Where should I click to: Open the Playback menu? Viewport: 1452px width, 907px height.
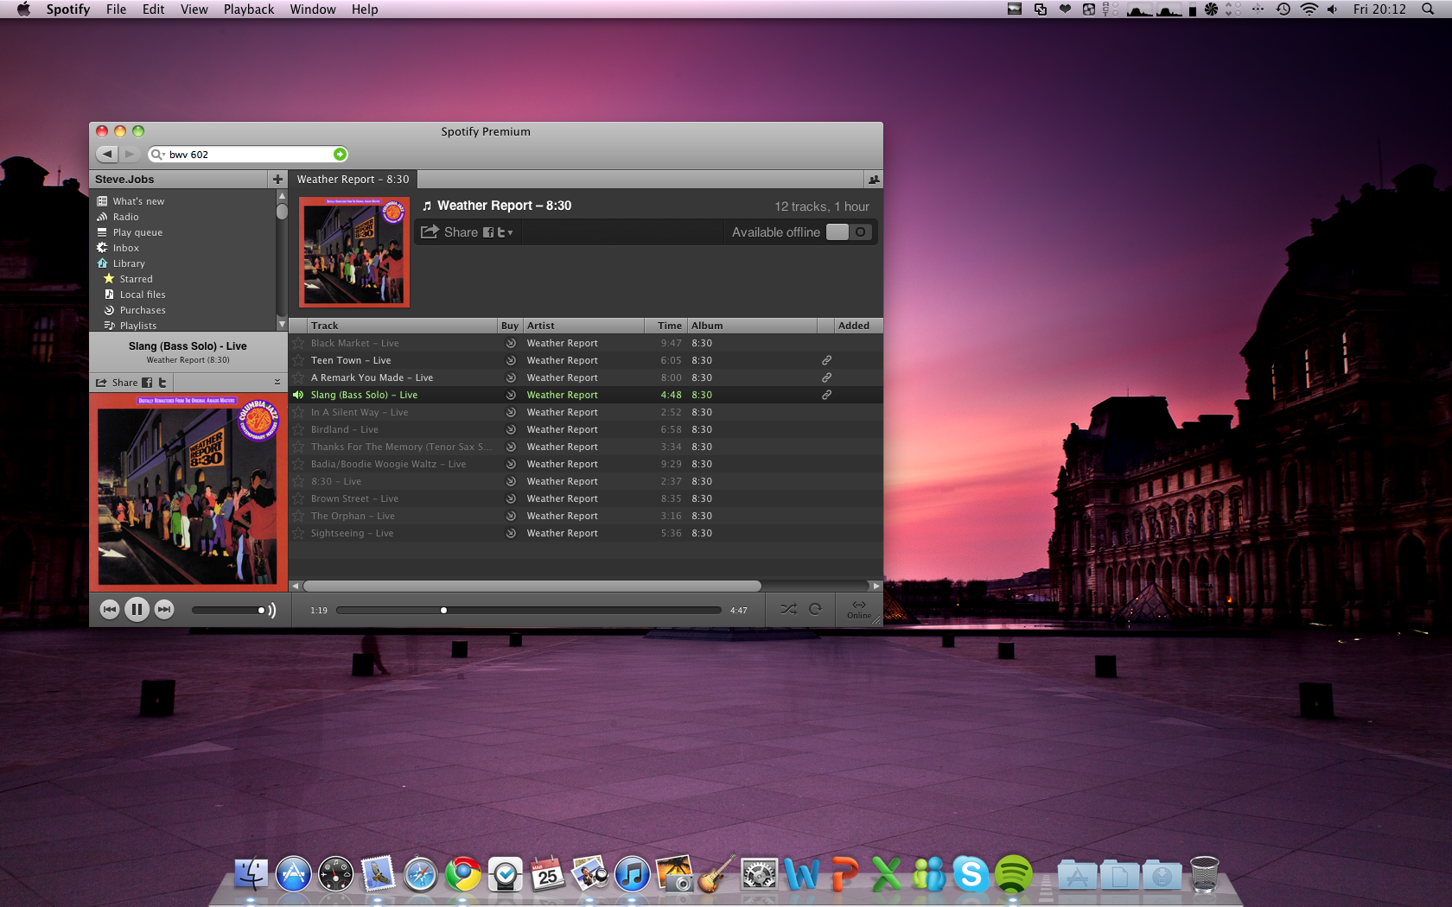pos(249,10)
